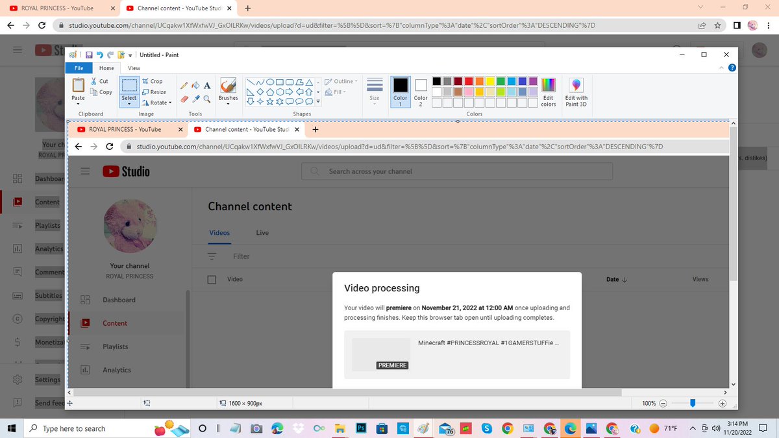Bookmark this page with the star icon
This screenshot has height=438, width=779.
717,25
